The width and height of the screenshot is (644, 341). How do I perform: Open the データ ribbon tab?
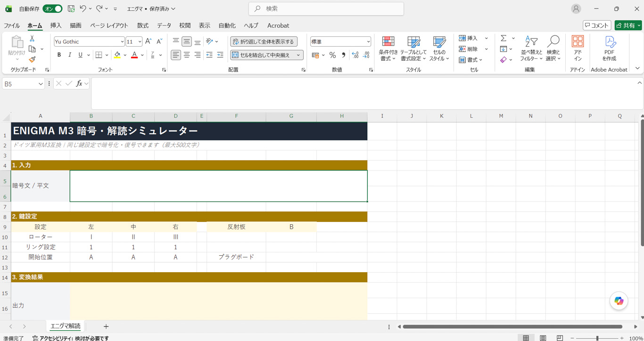[164, 25]
